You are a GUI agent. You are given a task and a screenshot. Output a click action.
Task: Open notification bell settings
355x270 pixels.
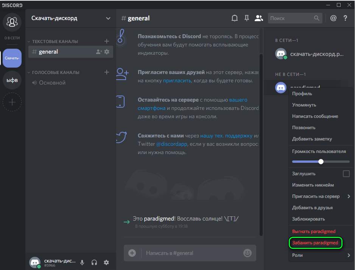(235, 18)
